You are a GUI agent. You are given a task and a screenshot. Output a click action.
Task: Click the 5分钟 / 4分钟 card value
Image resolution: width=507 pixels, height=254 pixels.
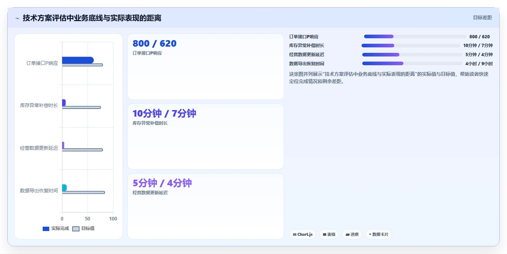[162, 183]
